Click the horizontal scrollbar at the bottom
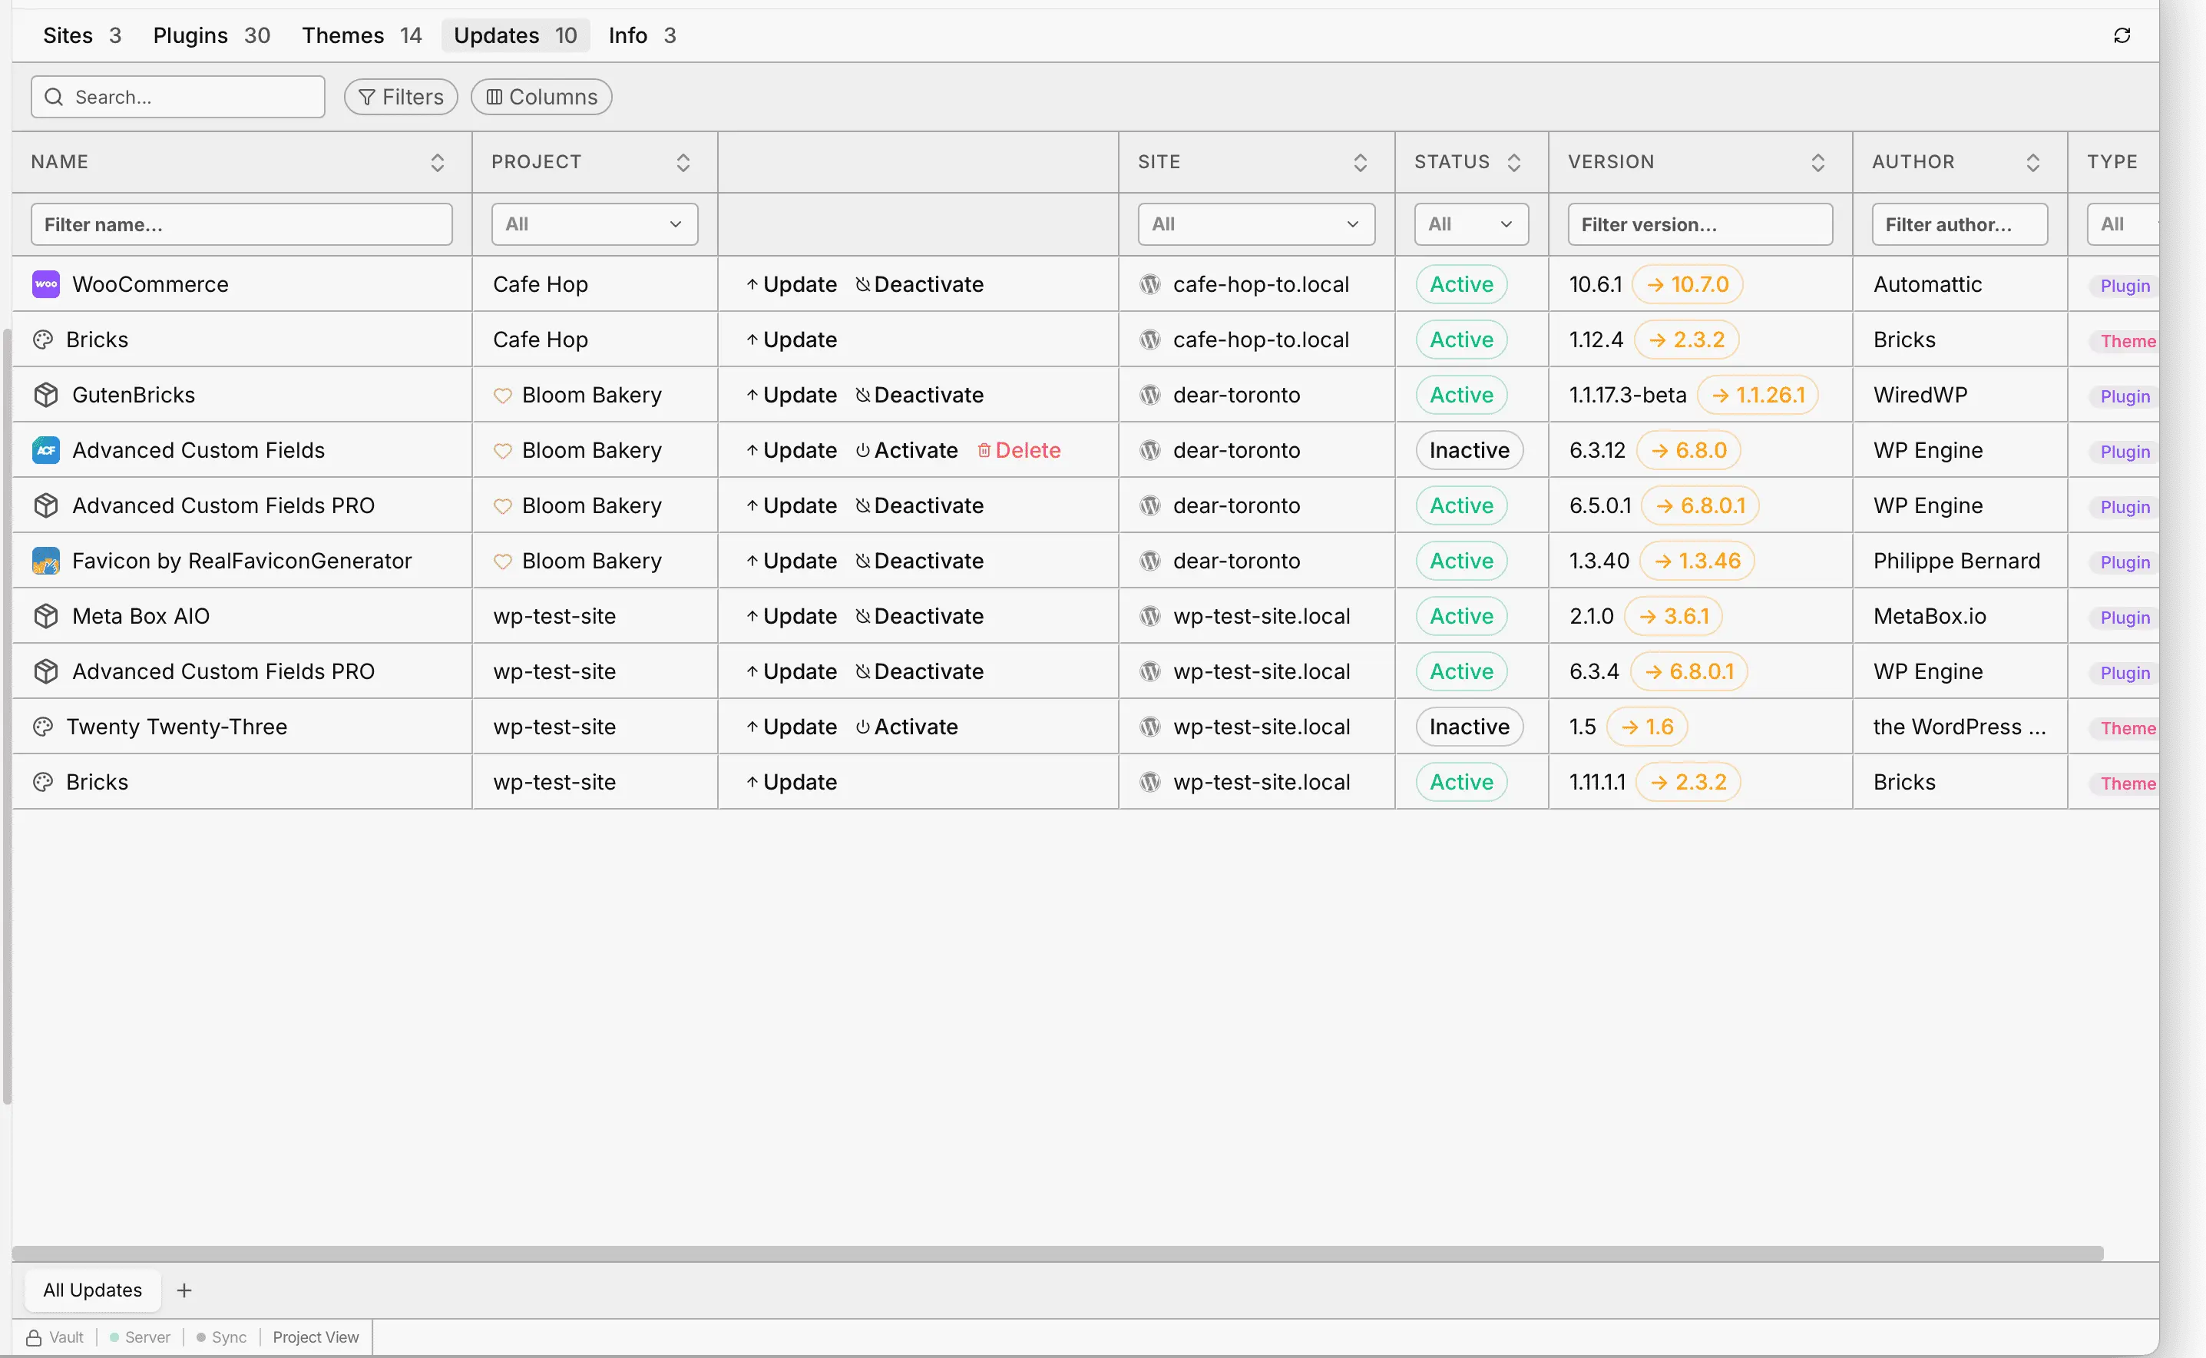 (x=1057, y=1254)
